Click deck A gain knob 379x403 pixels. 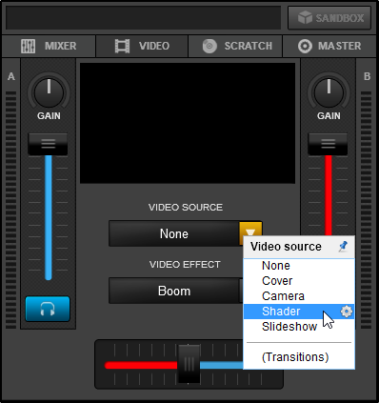tap(49, 92)
